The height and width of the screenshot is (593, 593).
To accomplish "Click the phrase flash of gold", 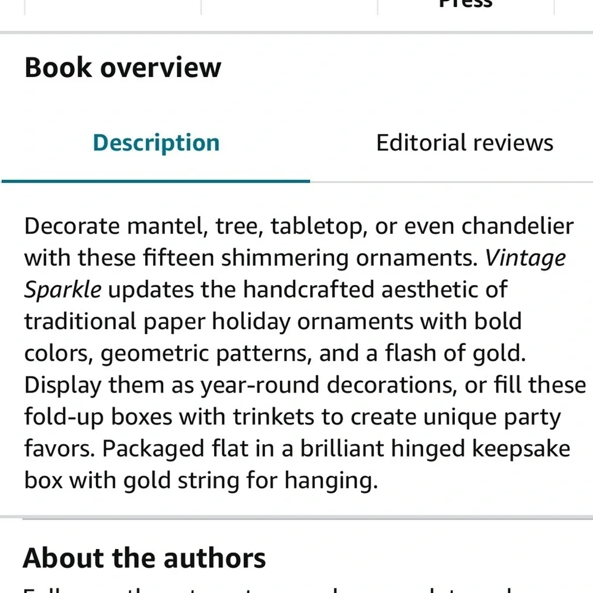I will click(455, 353).
